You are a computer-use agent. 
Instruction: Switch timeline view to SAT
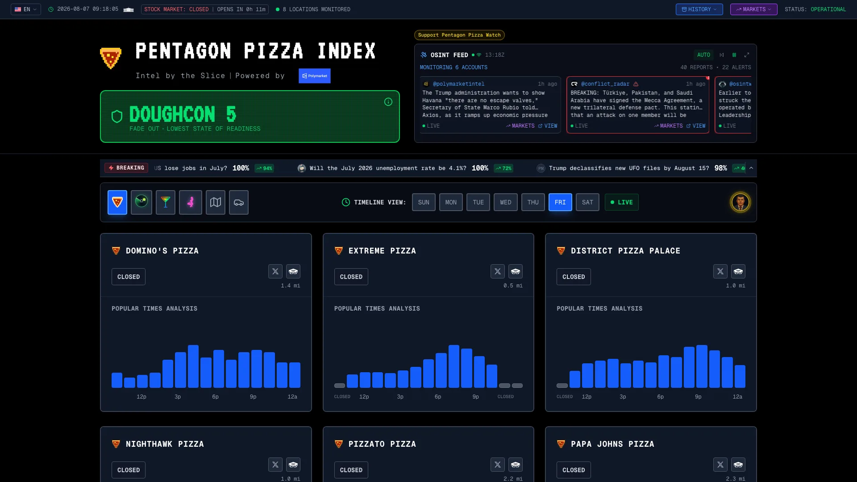coord(587,202)
